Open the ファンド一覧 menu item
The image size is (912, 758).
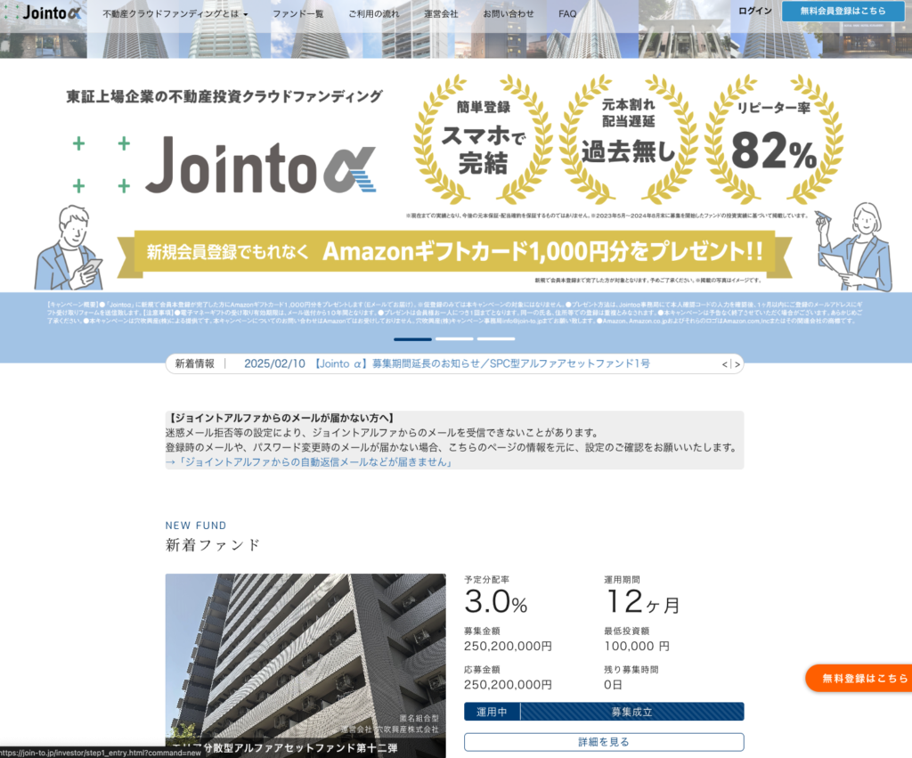(298, 14)
